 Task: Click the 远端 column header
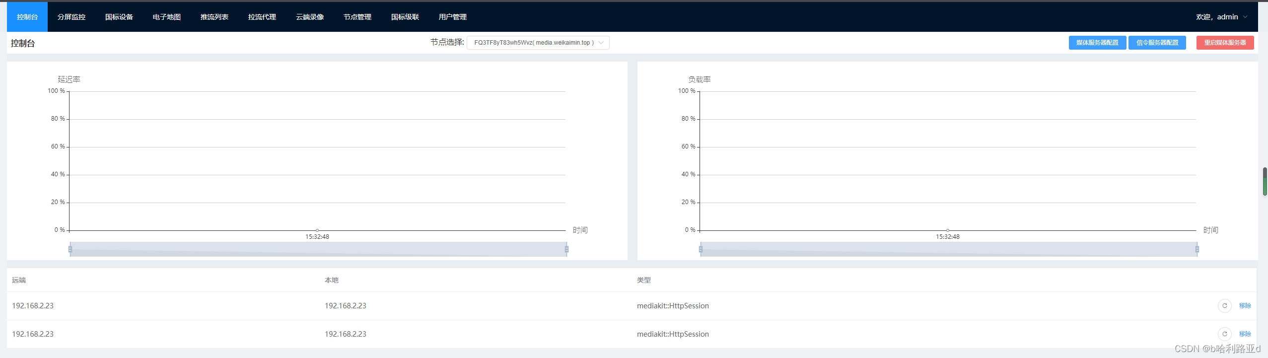[x=19, y=280]
